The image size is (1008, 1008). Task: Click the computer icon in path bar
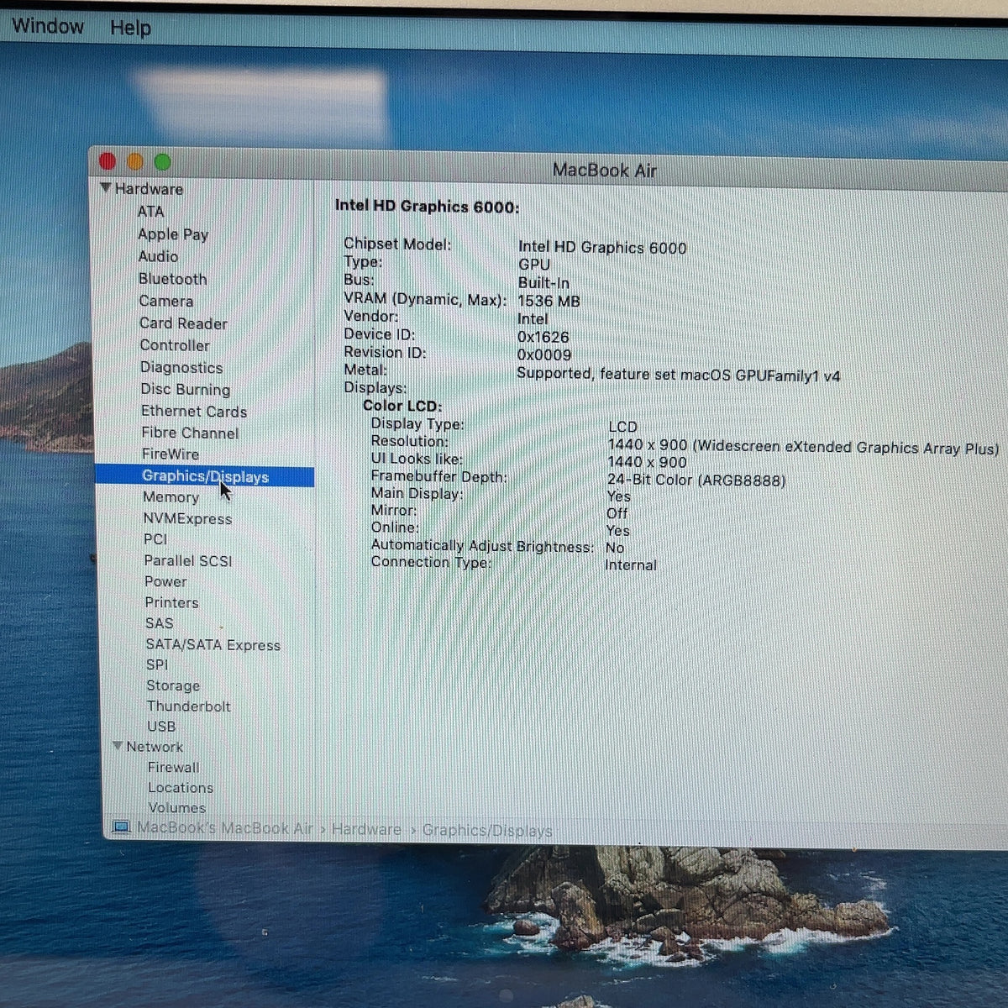click(122, 827)
